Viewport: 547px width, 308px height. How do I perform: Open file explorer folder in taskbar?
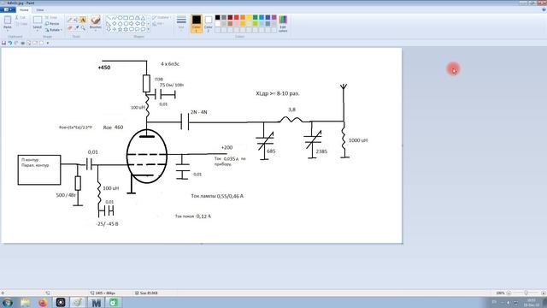click(x=25, y=302)
